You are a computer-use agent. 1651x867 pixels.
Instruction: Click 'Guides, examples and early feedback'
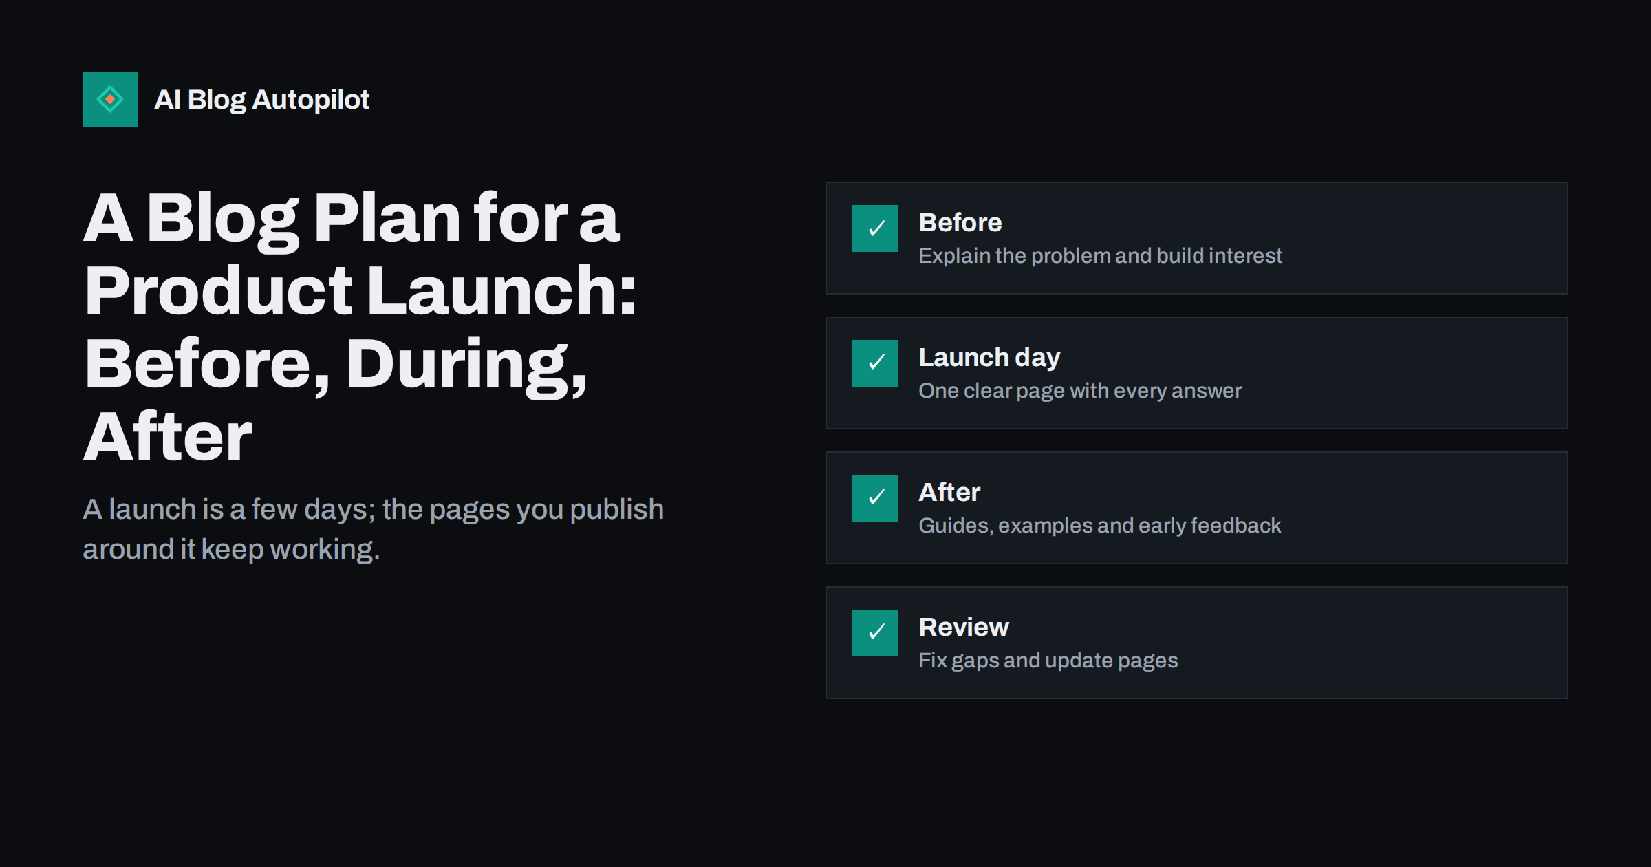coord(1099,526)
